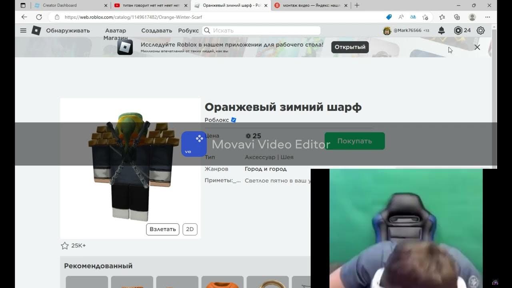The height and width of the screenshot is (288, 512).
Task: Open the @Mark76566 profile avatar
Action: point(387,30)
